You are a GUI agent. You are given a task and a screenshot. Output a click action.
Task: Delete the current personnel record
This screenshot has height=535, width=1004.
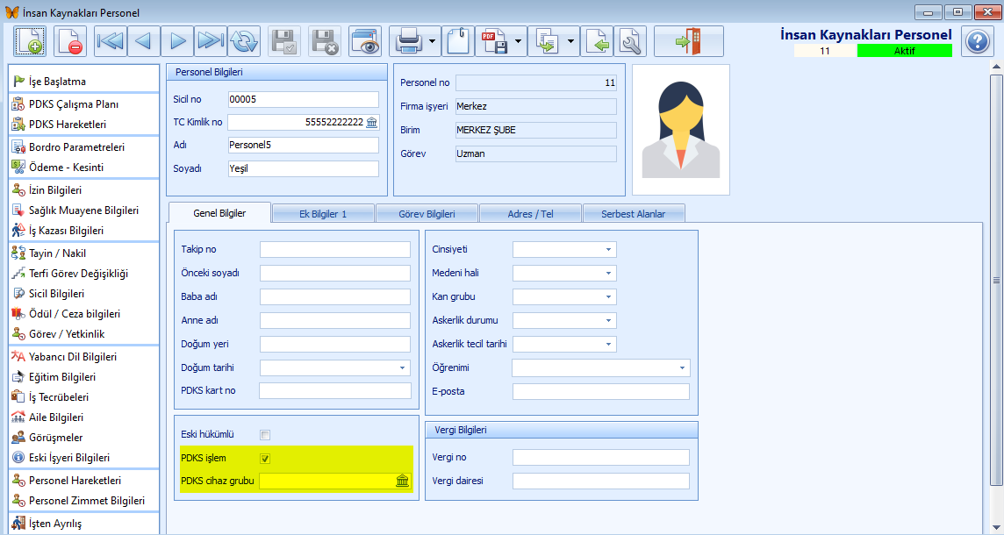pyautogui.click(x=68, y=41)
